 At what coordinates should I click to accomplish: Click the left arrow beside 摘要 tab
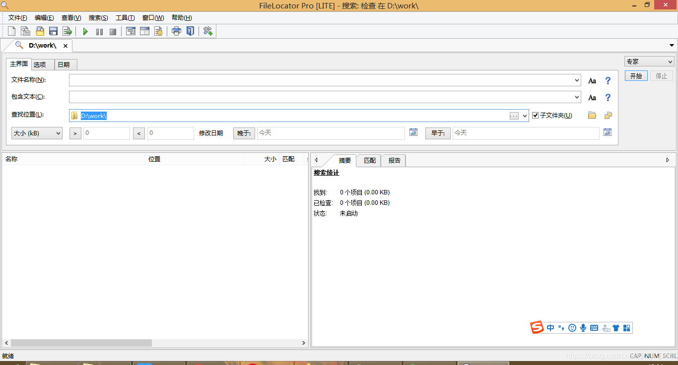coord(316,160)
